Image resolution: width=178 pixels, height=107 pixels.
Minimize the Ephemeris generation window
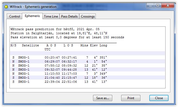150,5
